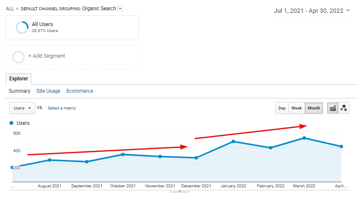Open the Users metric dropdown
This screenshot has height=198, width=363.
(22, 108)
